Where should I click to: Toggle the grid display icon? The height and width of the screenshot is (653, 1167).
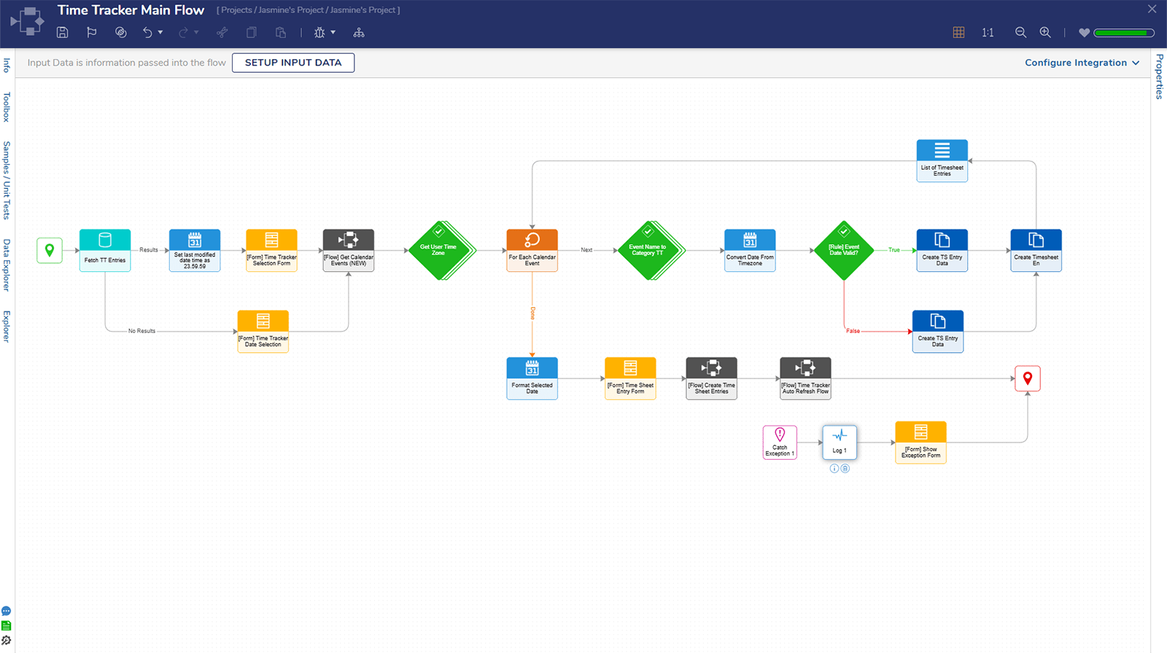[958, 33]
